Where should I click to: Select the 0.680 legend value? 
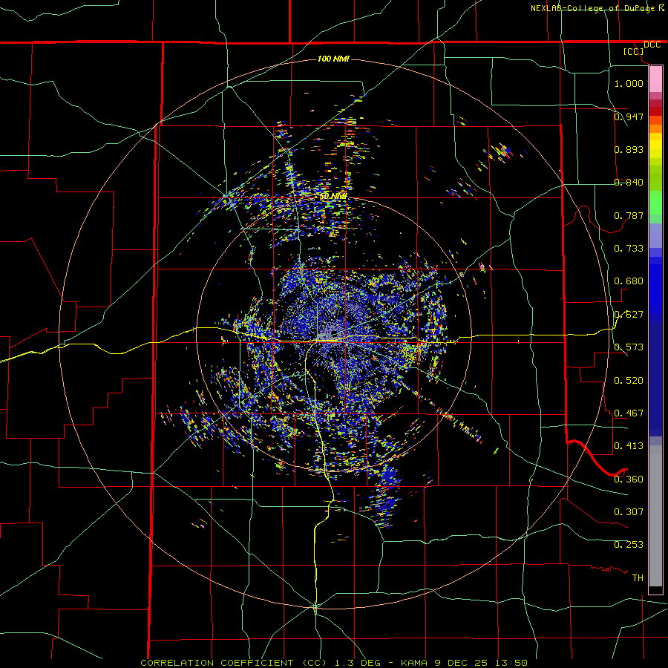(629, 281)
